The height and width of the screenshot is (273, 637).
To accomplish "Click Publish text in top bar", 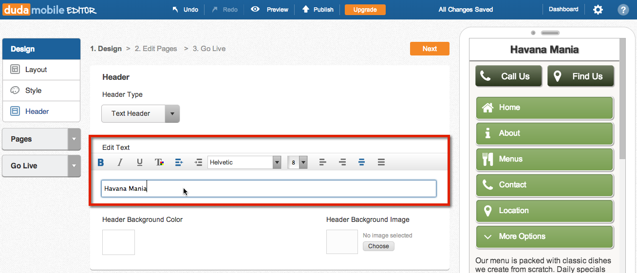I will [324, 10].
